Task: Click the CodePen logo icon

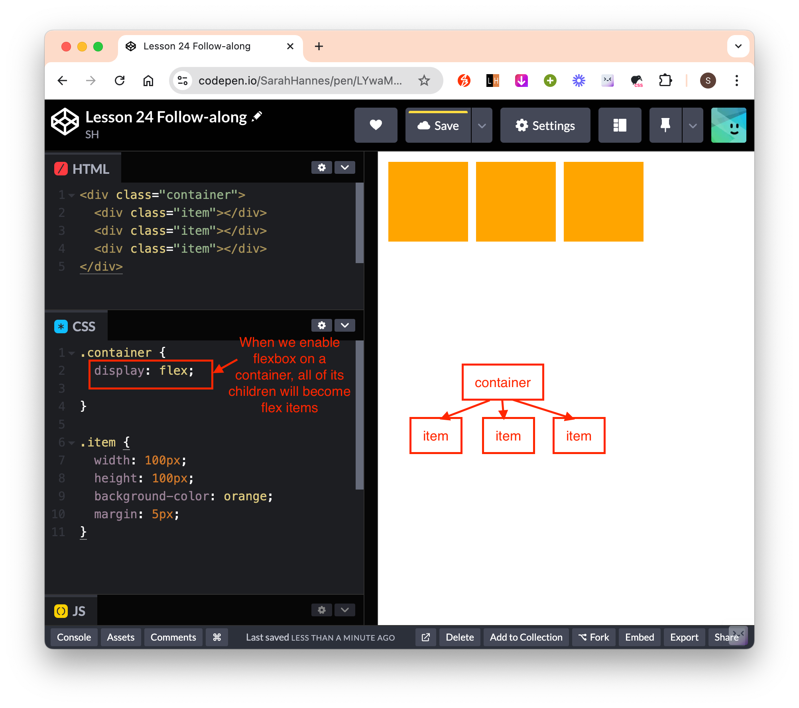Action: pyautogui.click(x=65, y=122)
